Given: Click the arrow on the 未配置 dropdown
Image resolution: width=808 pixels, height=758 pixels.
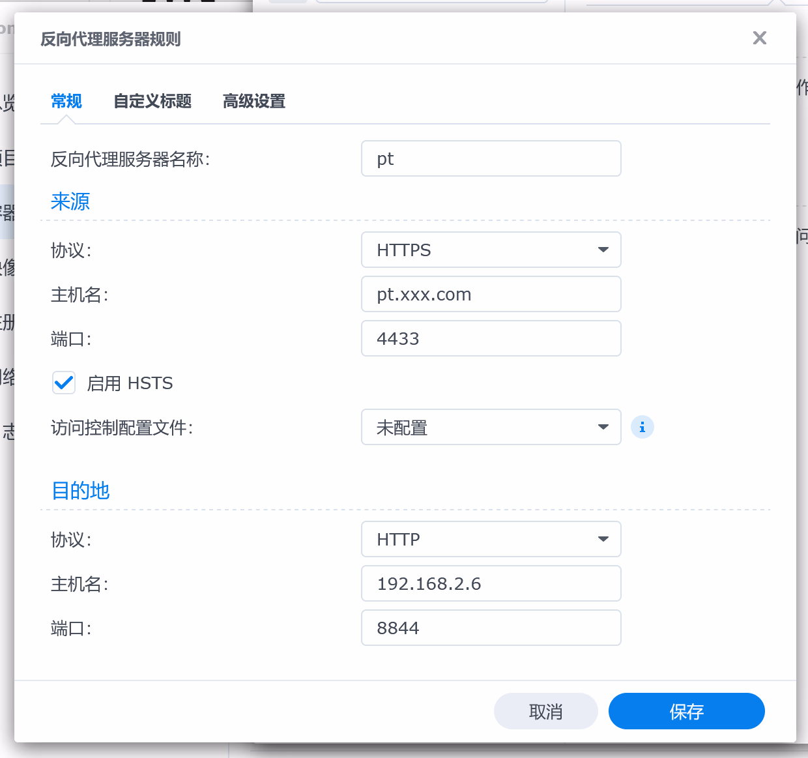Looking at the screenshot, I should pyautogui.click(x=603, y=428).
